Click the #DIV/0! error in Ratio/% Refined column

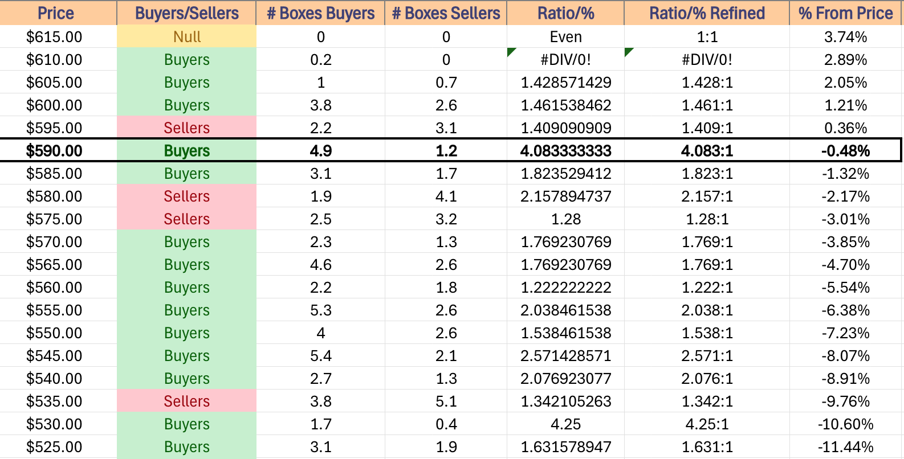(707, 59)
